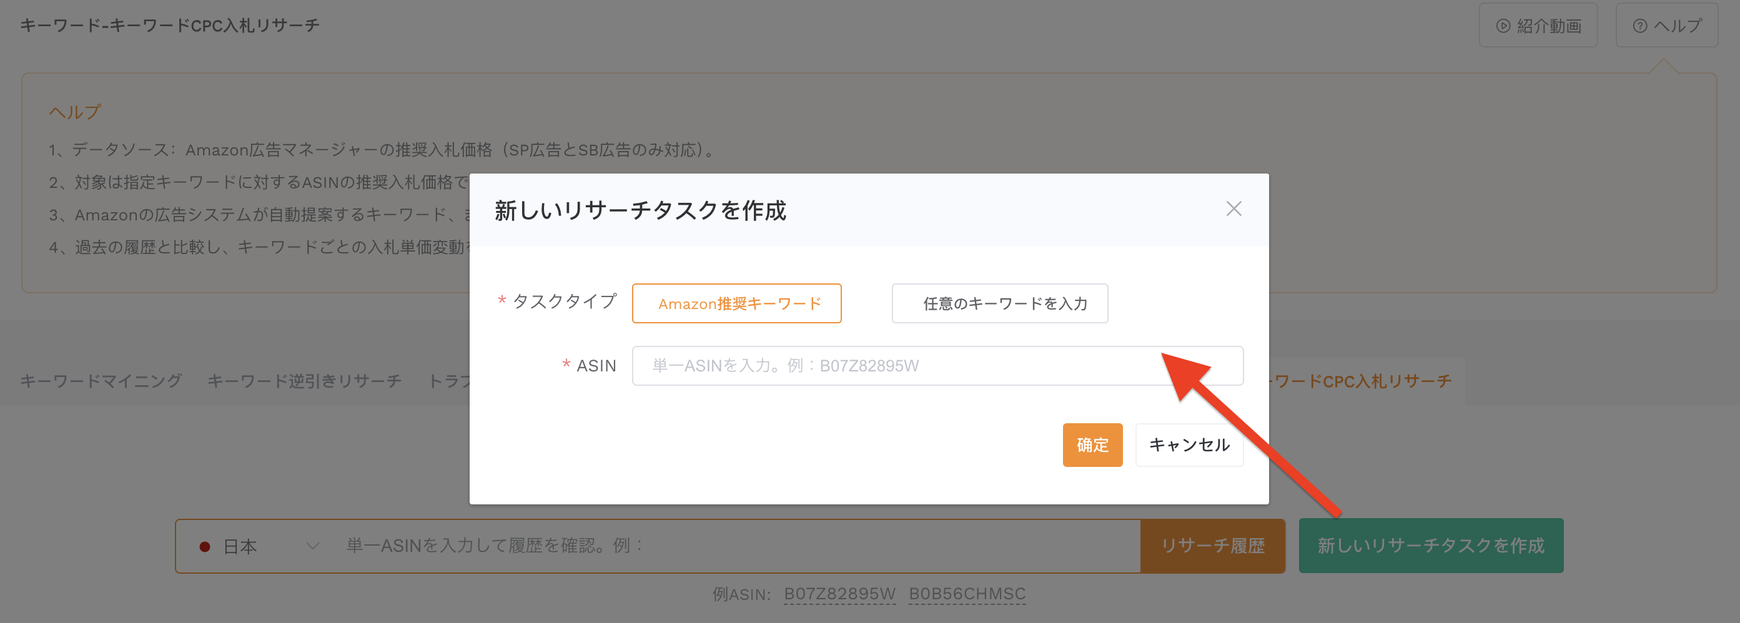Image resolution: width=1740 pixels, height=623 pixels.
Task: Click example ASIN B07Z82895W link
Action: (839, 594)
